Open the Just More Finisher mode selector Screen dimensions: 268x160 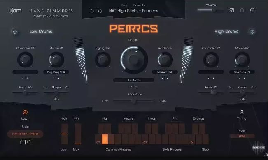point(133,80)
